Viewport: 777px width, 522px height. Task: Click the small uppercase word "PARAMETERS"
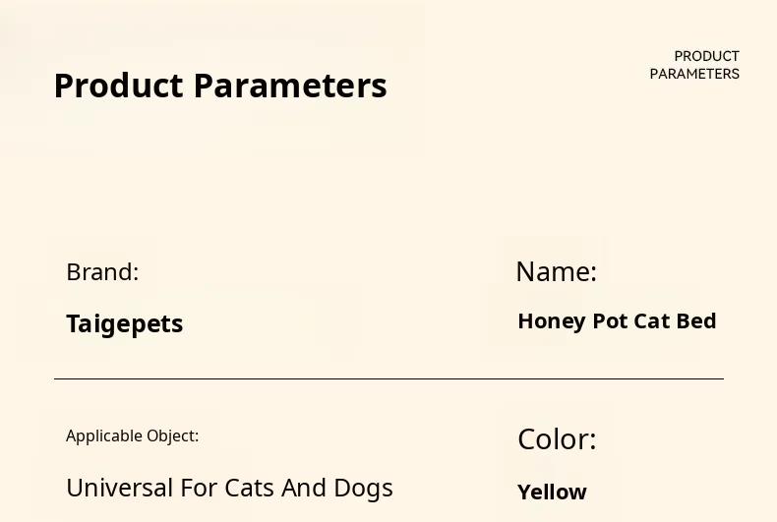(694, 74)
